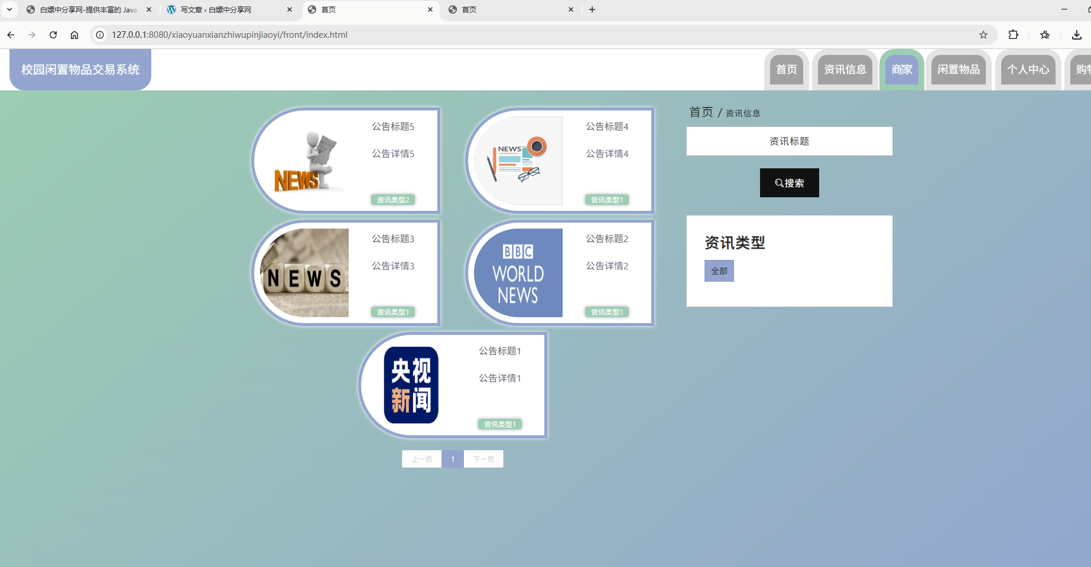Reload the current page
This screenshot has width=1091, height=567.
pyautogui.click(x=53, y=35)
